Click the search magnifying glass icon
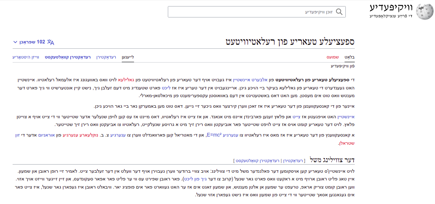 pyautogui.click(x=339, y=12)
